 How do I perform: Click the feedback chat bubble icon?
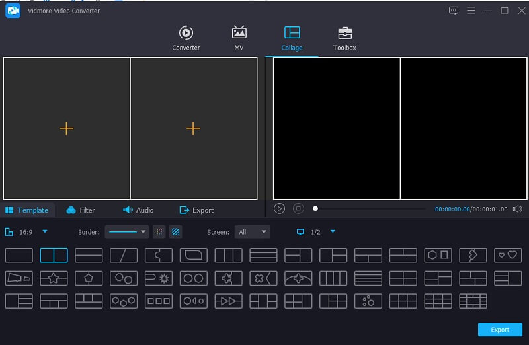tap(453, 11)
